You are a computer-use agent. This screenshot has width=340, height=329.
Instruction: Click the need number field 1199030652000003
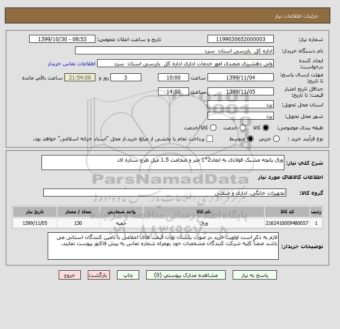241,39
